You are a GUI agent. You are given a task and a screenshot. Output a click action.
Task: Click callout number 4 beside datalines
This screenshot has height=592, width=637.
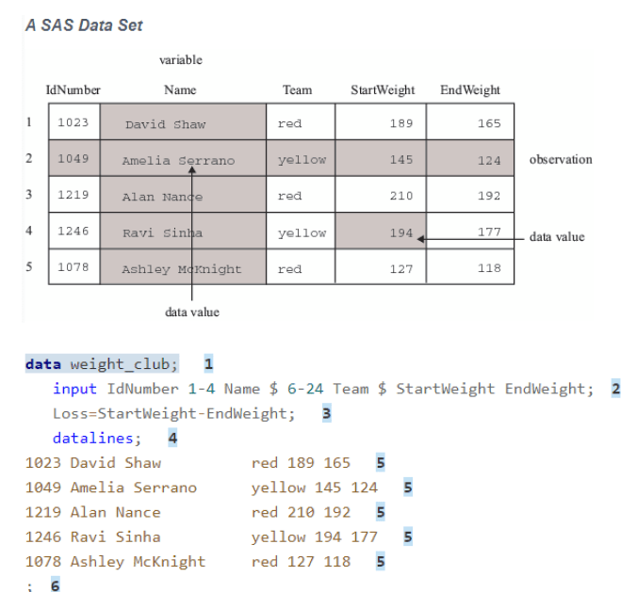[172, 438]
